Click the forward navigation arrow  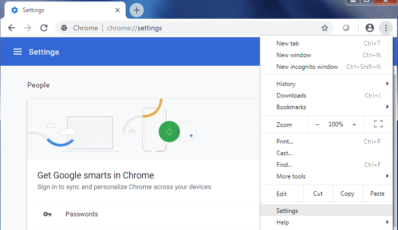28,28
